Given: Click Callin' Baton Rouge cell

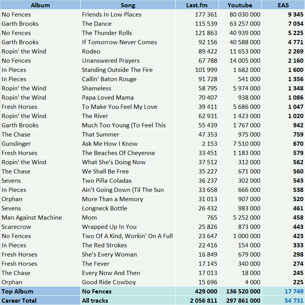Looking at the screenshot, I should pos(128,79).
